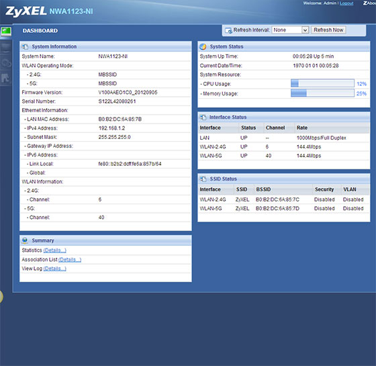This screenshot has width=376, height=366.
Task: Click LAN MAC address B0:B2:DC:6A:85:7B
Action: [120, 120]
